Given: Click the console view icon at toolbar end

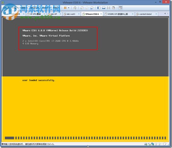Looking at the screenshot, I should pyautogui.click(x=120, y=8).
